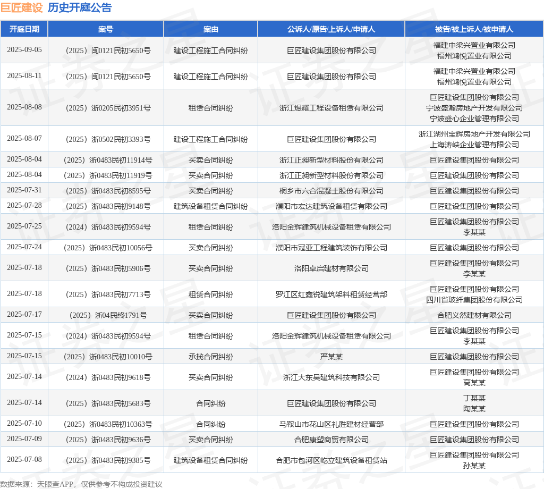Viewport: 544px width, 489px height.
Task: Select defendant 四川省玻纤集团股份有限公司
Action: (x=474, y=300)
